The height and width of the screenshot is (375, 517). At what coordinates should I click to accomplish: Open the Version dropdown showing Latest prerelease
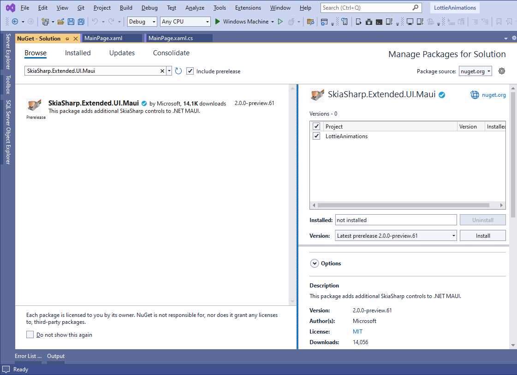452,235
